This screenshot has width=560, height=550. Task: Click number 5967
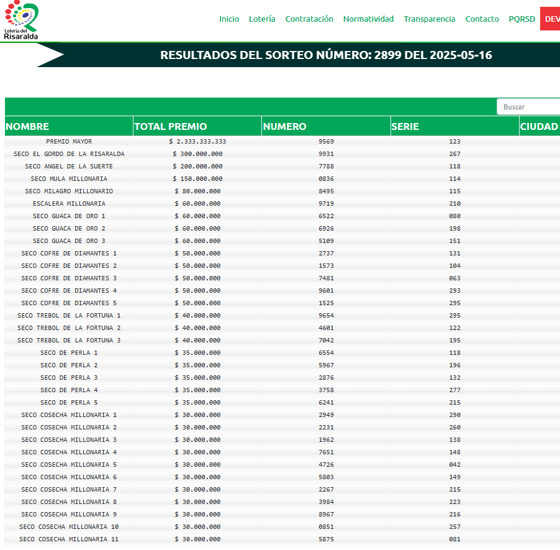(x=326, y=365)
